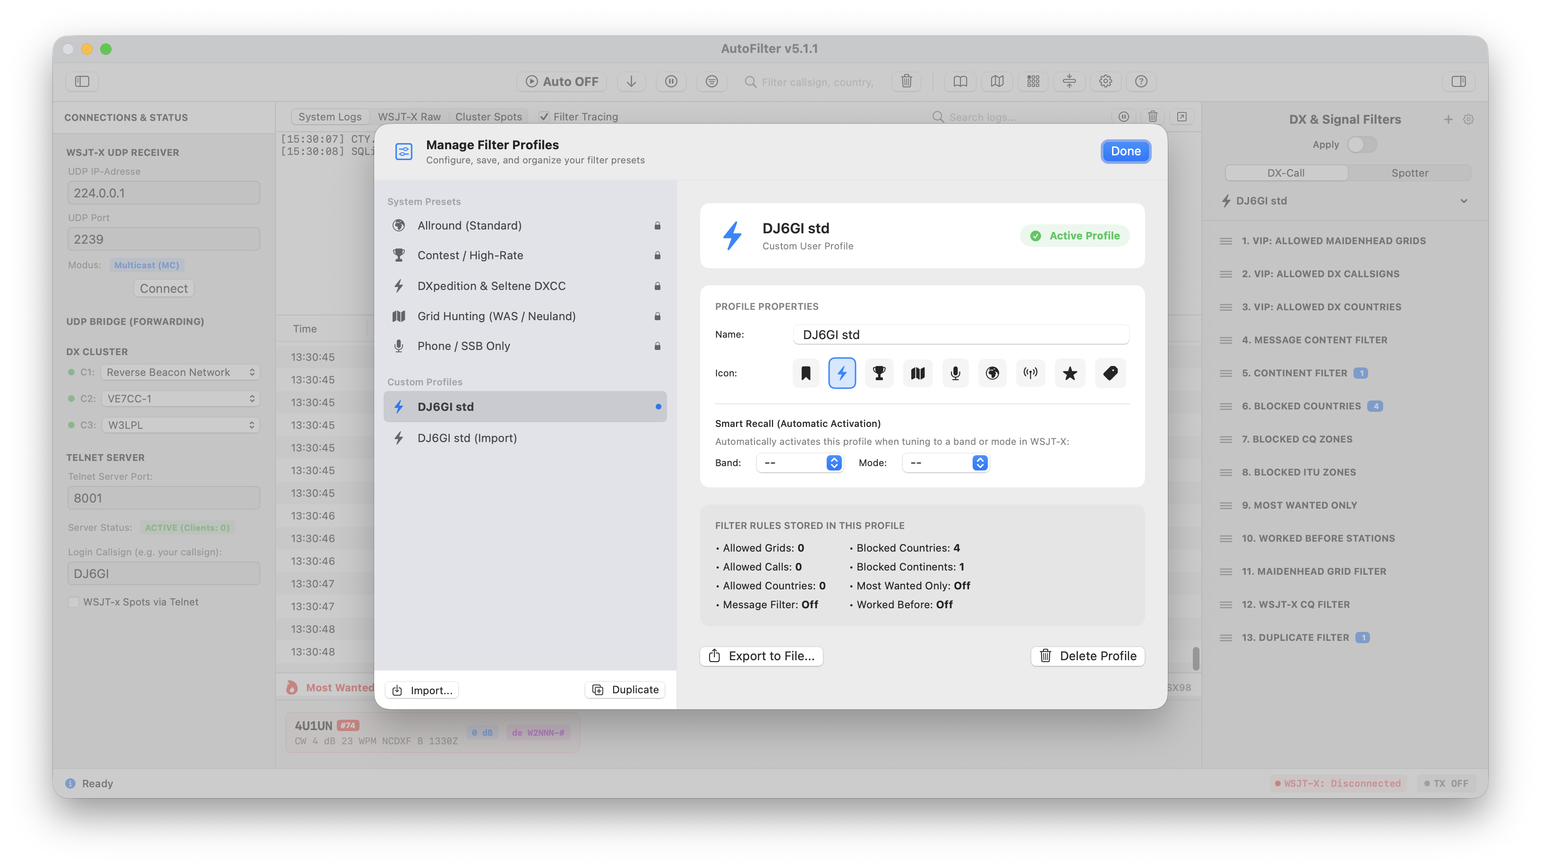Image resolution: width=1541 pixels, height=868 pixels.
Task: Click the Done button
Action: 1125,151
